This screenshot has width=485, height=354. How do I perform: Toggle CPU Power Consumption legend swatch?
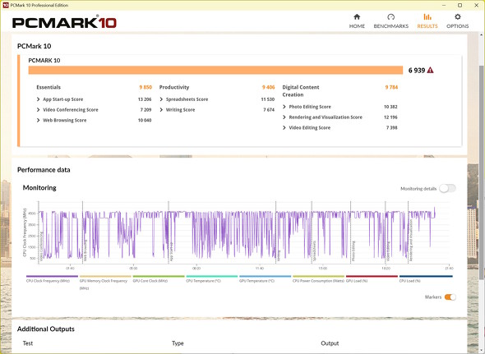pyautogui.click(x=318, y=277)
